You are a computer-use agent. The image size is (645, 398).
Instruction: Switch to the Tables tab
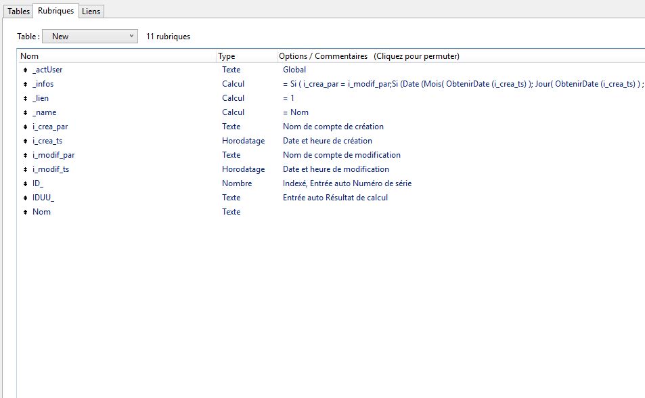[18, 12]
